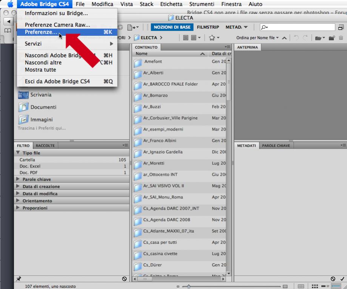The width and height of the screenshot is (347, 289).
Task: Open recent file folder dropdown
Action: click(320, 38)
